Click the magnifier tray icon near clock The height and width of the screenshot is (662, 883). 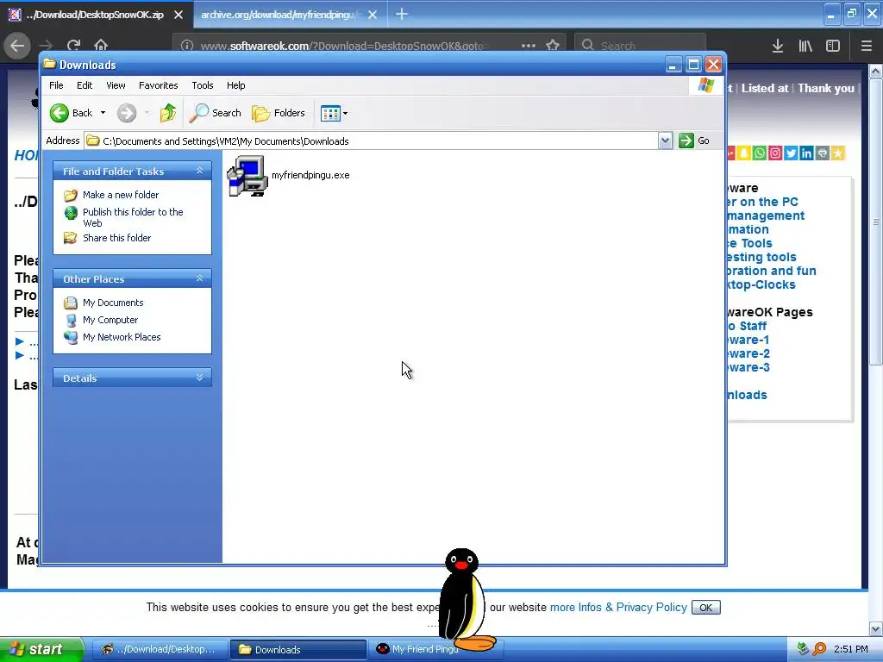pos(819,649)
